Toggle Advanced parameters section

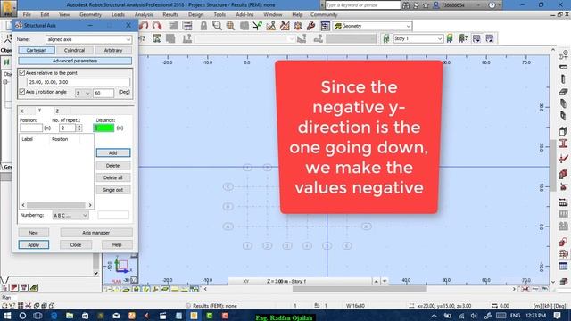tap(75, 61)
